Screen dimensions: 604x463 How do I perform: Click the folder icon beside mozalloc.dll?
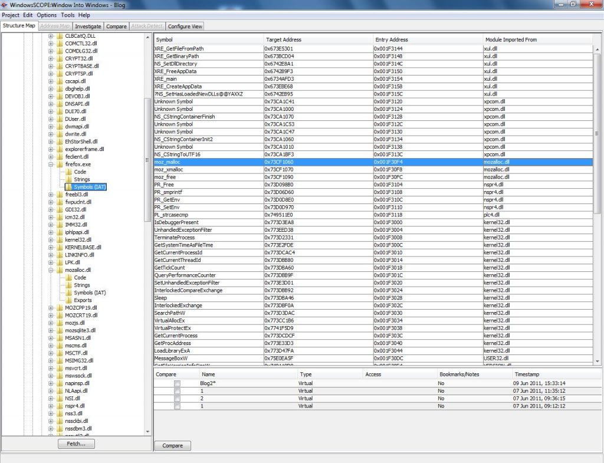60,270
